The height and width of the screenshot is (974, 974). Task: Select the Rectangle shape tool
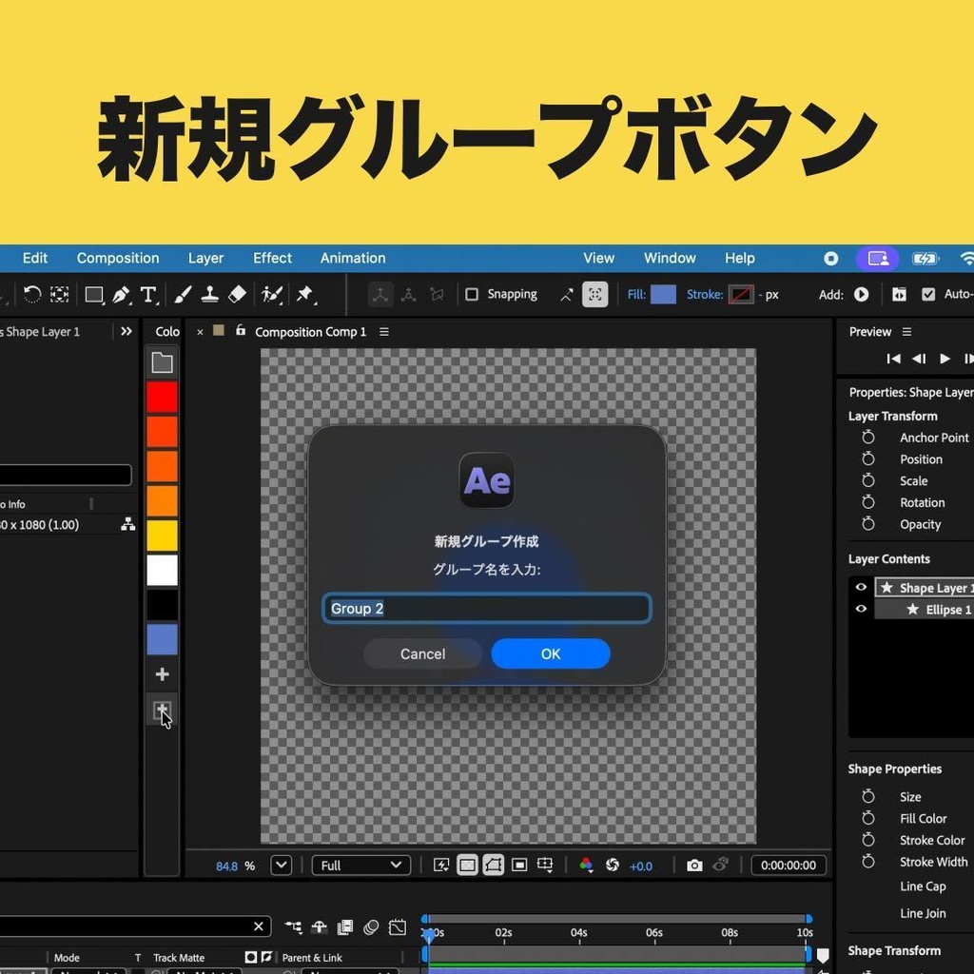[x=94, y=294]
